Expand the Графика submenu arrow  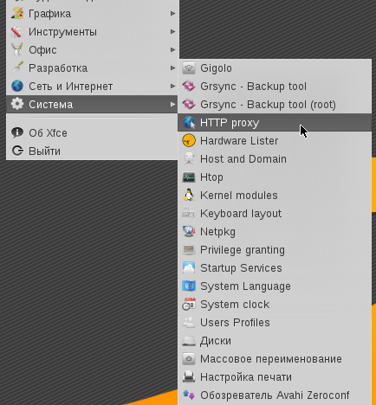pyautogui.click(x=172, y=14)
